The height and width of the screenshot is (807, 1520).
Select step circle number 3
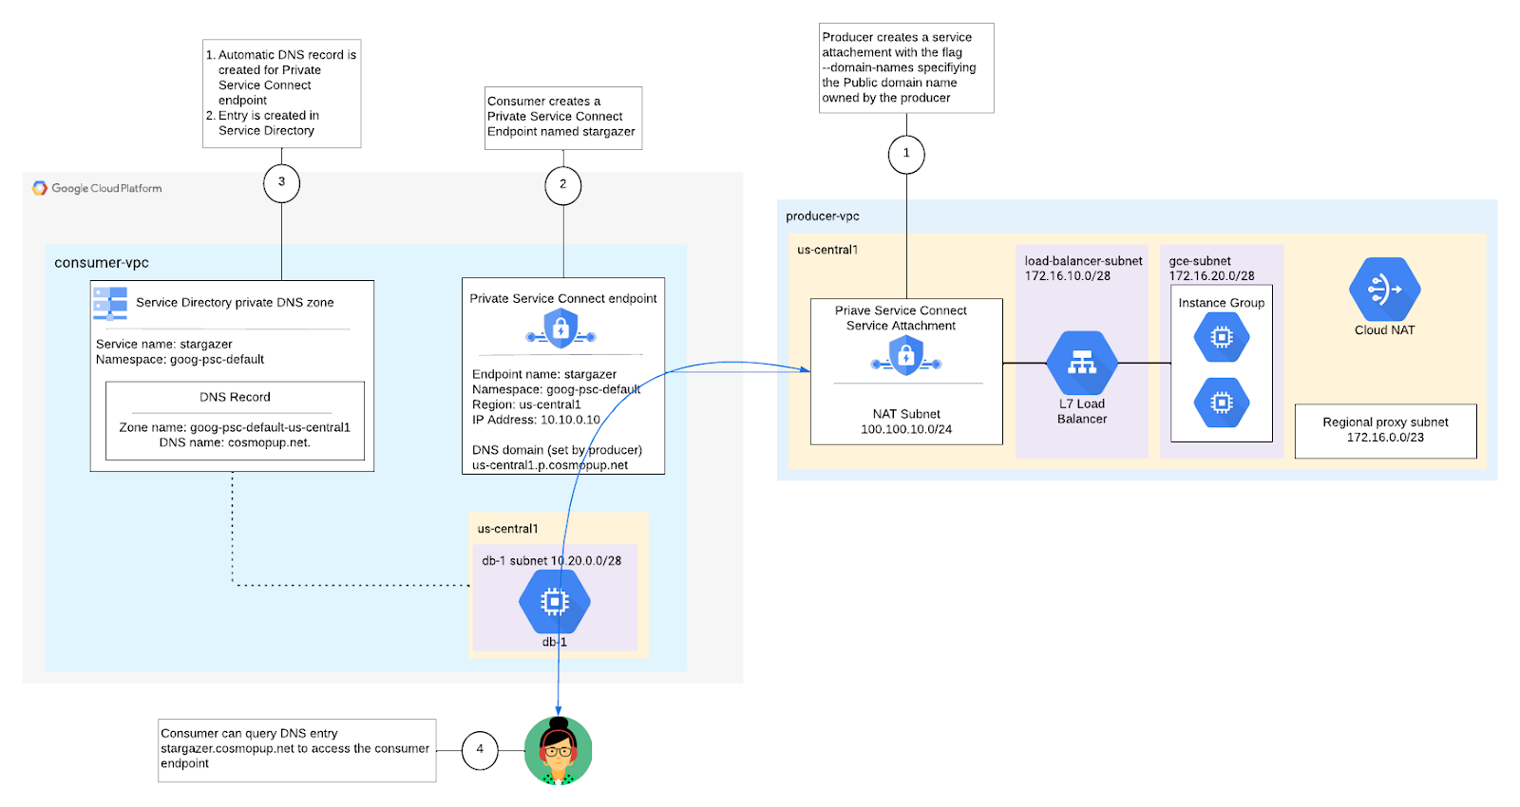pyautogui.click(x=281, y=182)
